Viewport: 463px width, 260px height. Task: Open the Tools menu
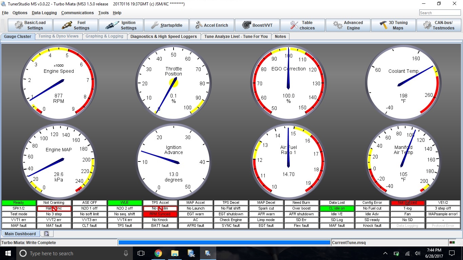coord(103,13)
